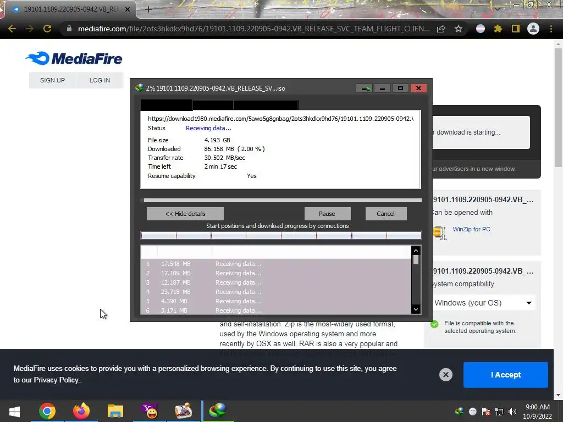Open the Privacy Policy link
563x422 pixels.
point(56,380)
